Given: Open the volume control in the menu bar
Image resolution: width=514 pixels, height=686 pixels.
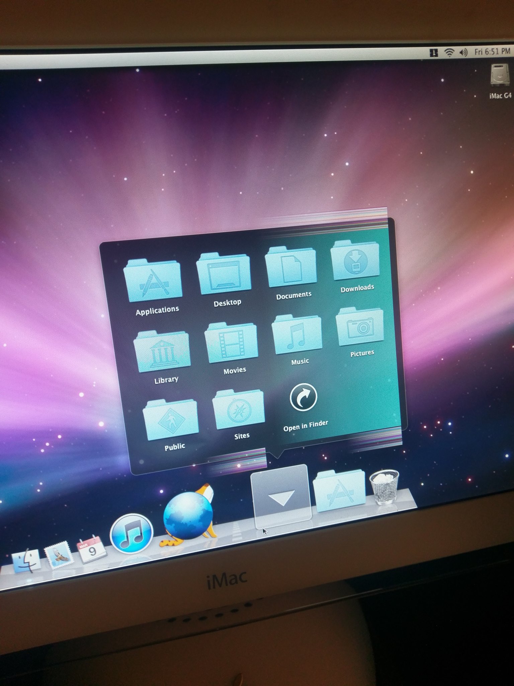Looking at the screenshot, I should 463,52.
